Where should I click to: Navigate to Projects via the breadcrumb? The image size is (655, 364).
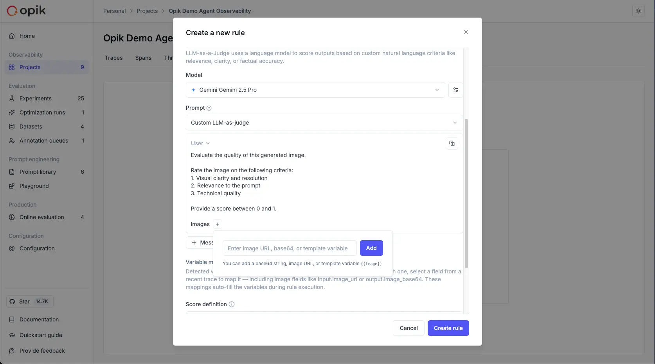point(147,11)
